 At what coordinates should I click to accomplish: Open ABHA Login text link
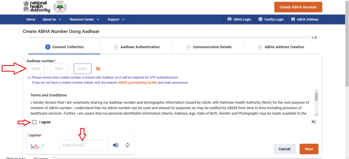(242, 19)
